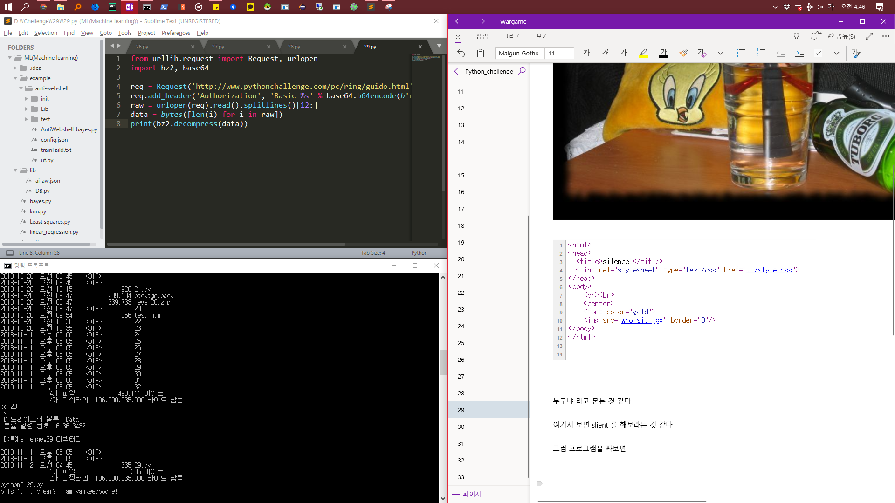Image resolution: width=895 pixels, height=503 pixels.
Task: Search the OneNote notebook
Action: pos(522,71)
